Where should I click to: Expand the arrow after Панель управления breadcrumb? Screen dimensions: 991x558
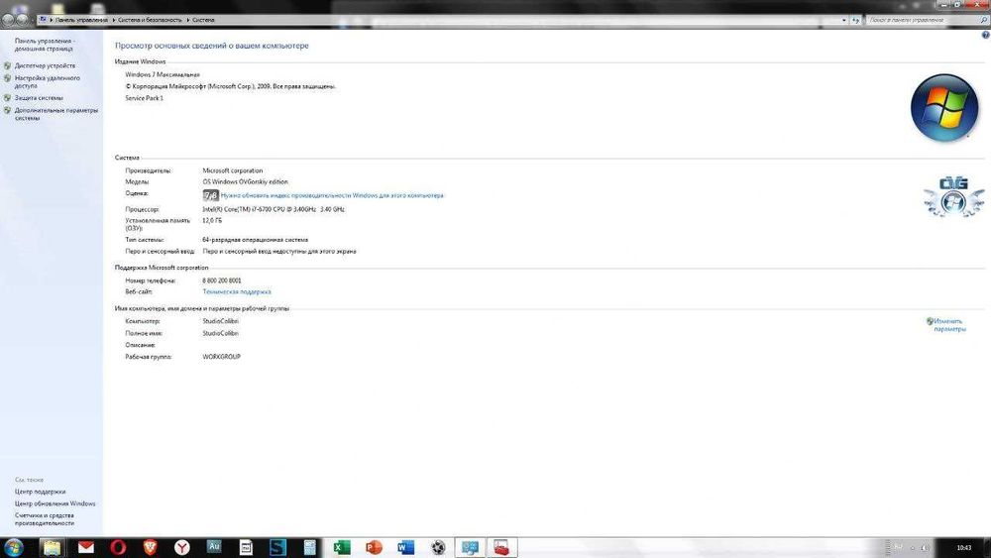[114, 20]
